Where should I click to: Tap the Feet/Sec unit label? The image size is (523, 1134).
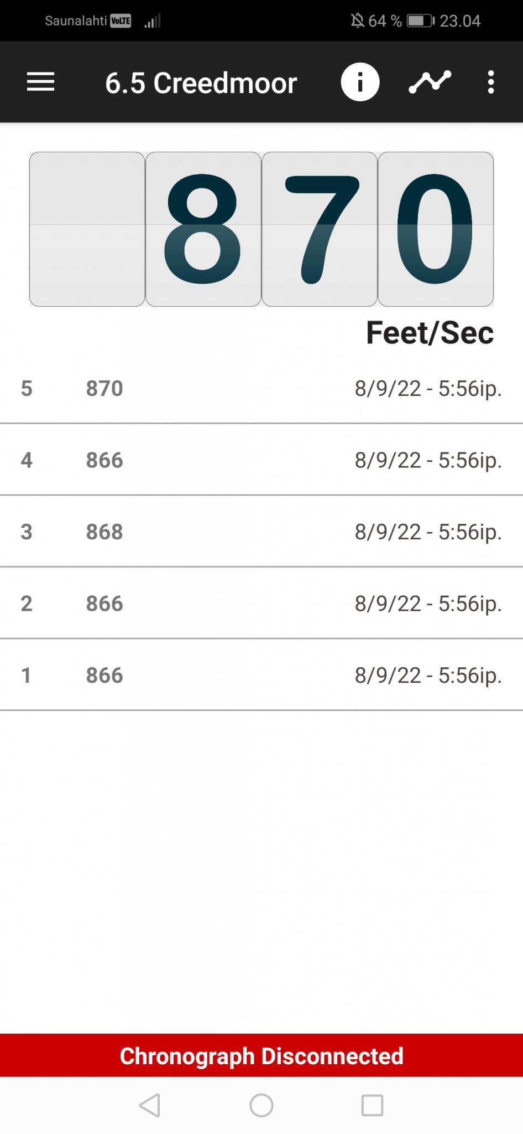430,333
